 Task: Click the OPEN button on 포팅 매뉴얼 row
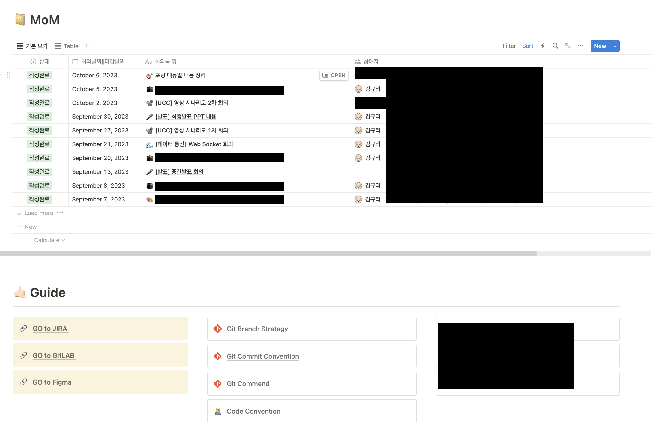click(334, 75)
